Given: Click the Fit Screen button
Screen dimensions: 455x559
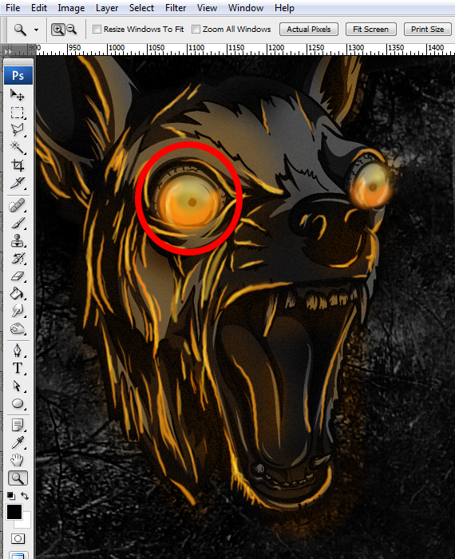Looking at the screenshot, I should pos(371,30).
